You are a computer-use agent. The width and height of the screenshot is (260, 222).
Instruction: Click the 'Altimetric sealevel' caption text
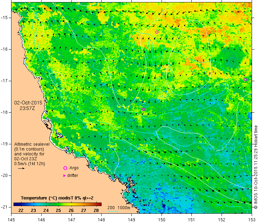[32, 144]
